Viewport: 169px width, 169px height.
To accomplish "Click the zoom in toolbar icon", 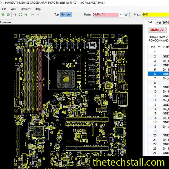I will (x=15, y=14).
